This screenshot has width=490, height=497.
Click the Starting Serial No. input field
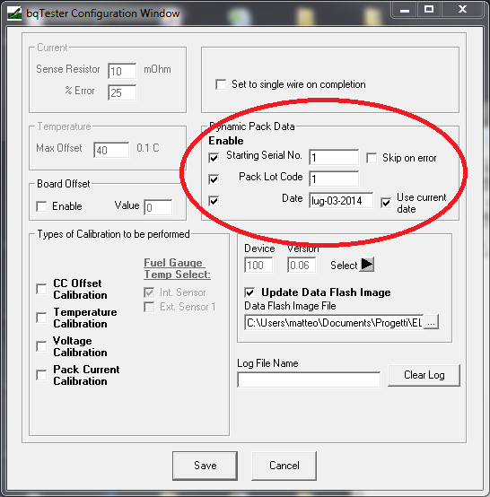(334, 157)
